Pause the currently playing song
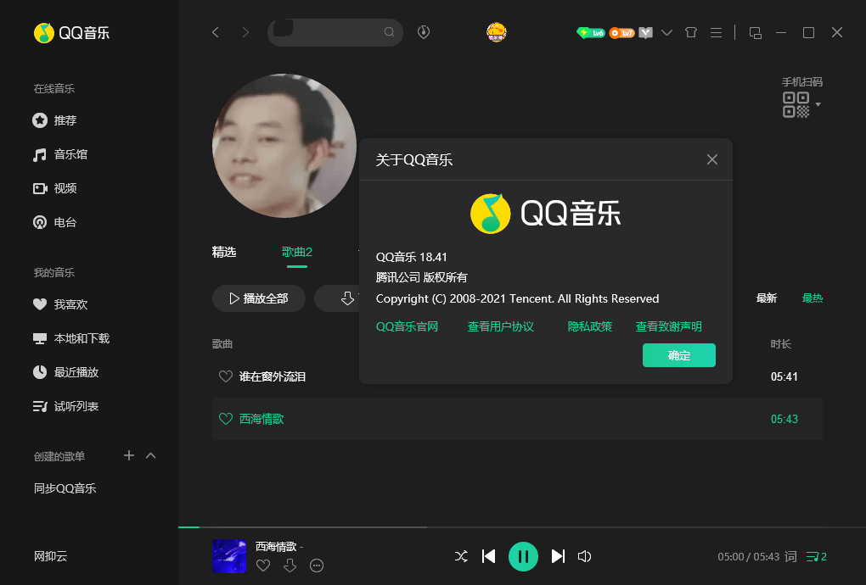This screenshot has height=585, width=866. pos(523,556)
